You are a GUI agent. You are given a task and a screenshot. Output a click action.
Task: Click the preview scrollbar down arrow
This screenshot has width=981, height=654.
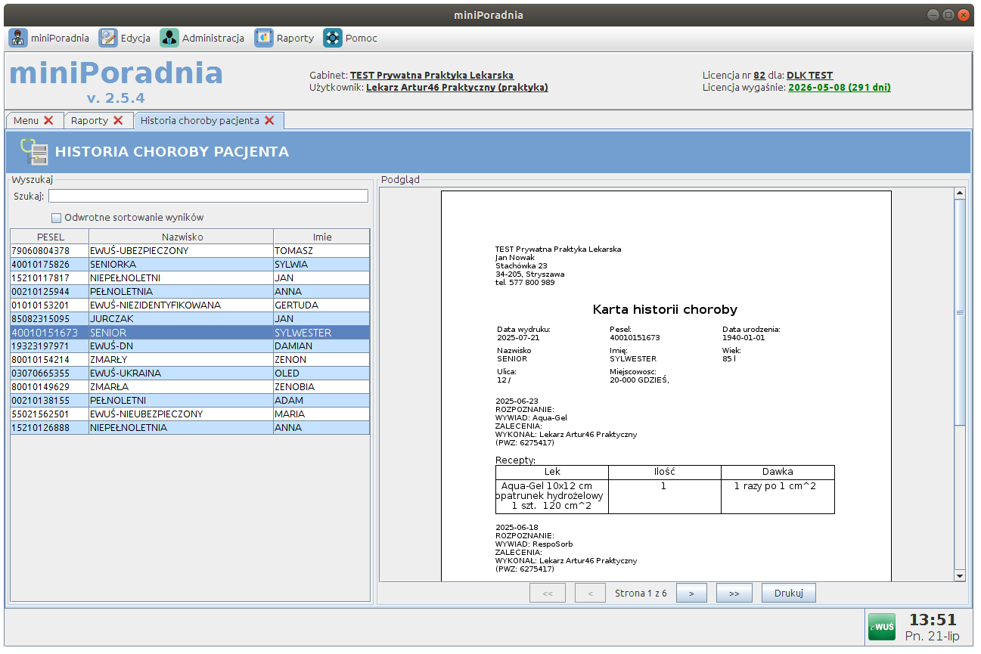pos(960,575)
